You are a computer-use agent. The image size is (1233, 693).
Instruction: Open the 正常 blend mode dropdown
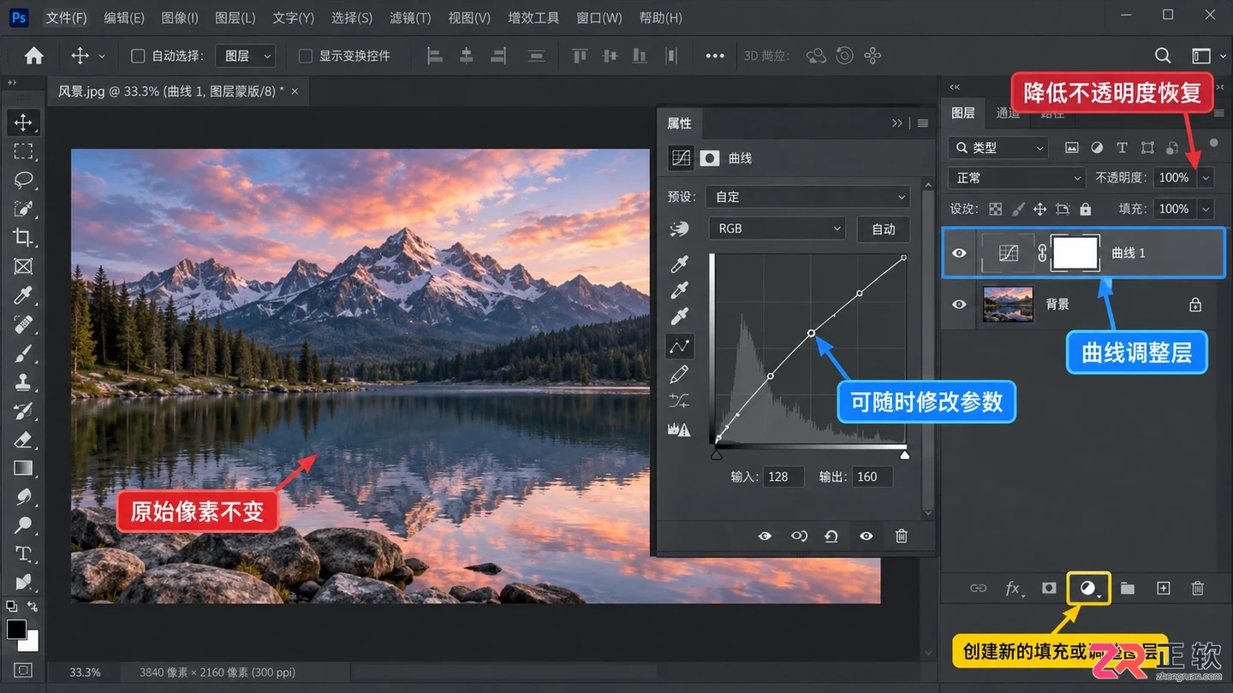tap(1017, 178)
